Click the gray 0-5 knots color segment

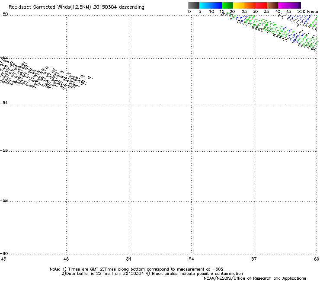(194, 5)
